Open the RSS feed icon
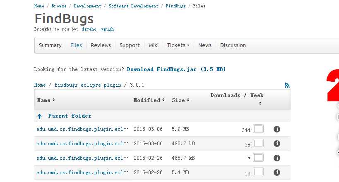The width and height of the screenshot is (339, 182). click(x=287, y=85)
